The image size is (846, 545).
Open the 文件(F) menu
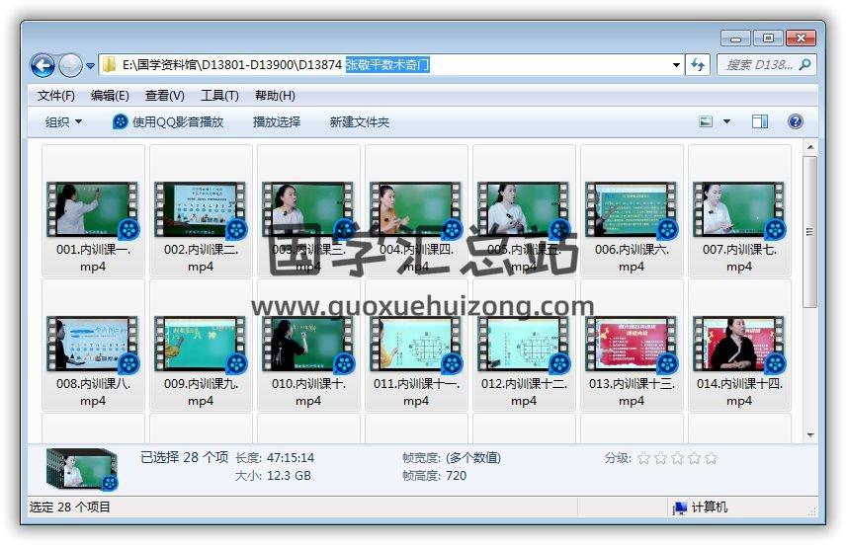click(x=55, y=96)
